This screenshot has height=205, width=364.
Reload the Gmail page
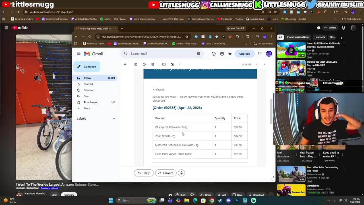pos(90,37)
